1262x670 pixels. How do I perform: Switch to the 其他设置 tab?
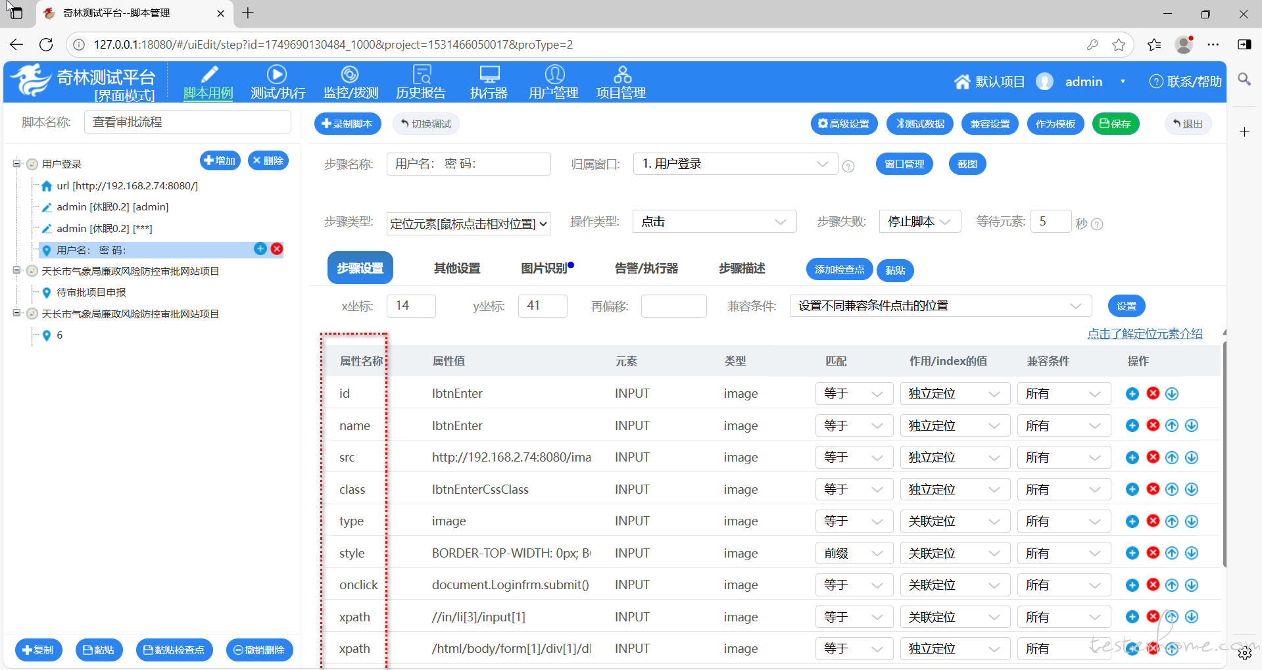(457, 268)
